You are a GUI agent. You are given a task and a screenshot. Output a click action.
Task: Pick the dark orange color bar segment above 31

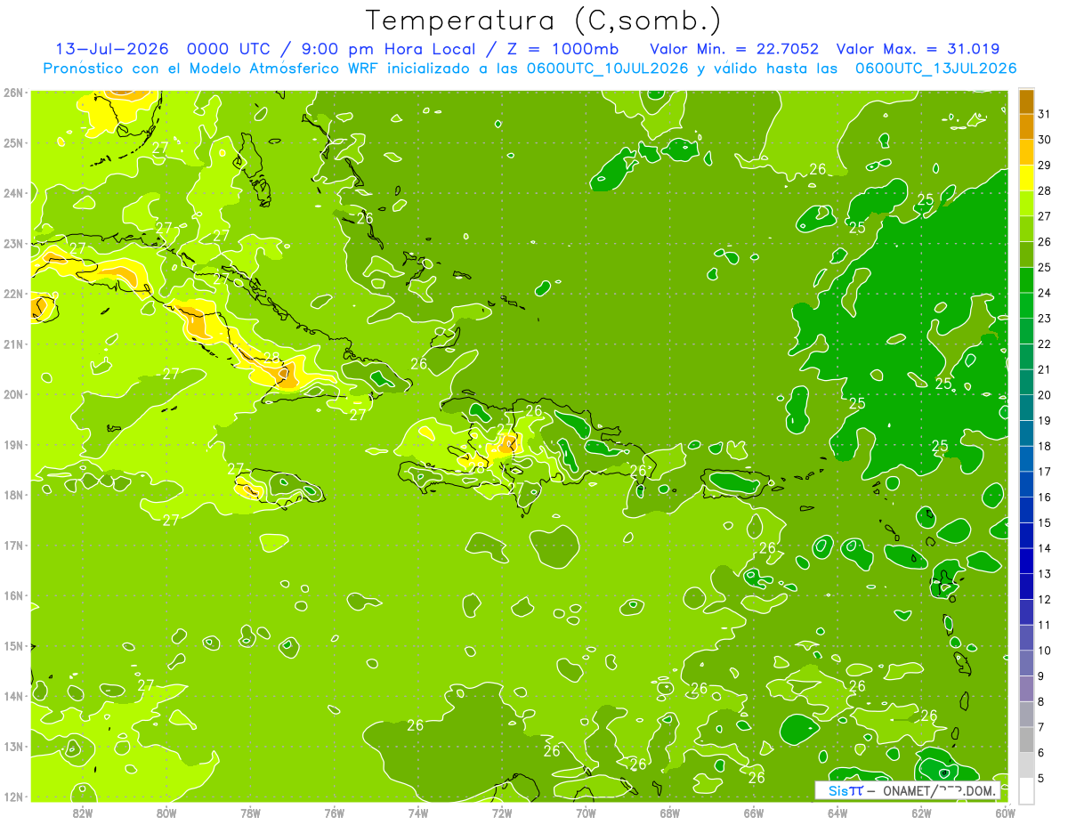tap(1026, 101)
